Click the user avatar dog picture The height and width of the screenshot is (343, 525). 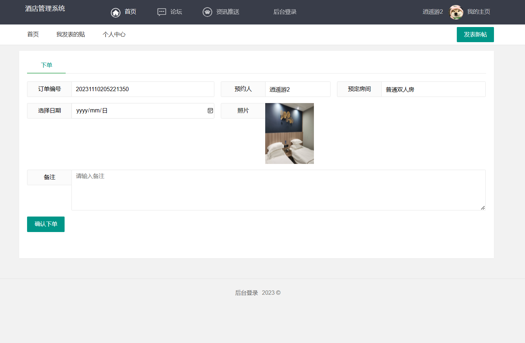[x=456, y=12]
